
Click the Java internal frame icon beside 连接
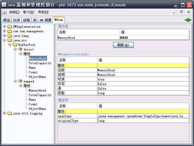[x=4, y=12]
